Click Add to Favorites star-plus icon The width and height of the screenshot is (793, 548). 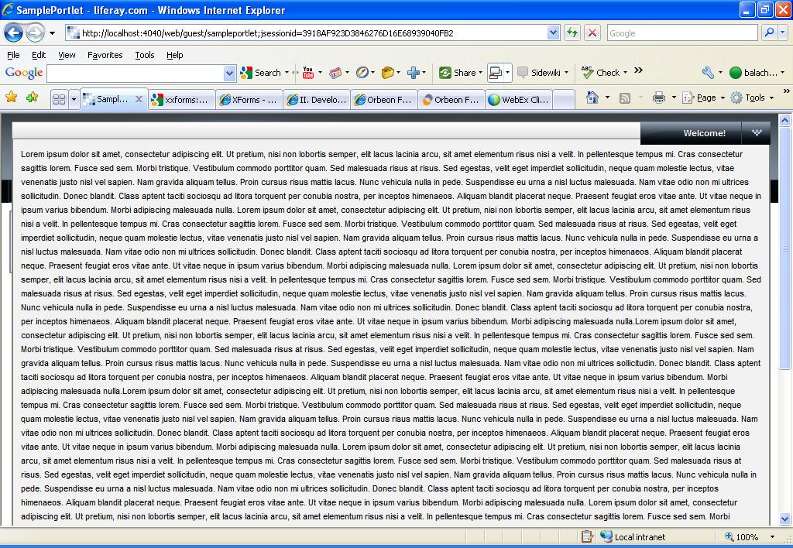[x=32, y=98]
